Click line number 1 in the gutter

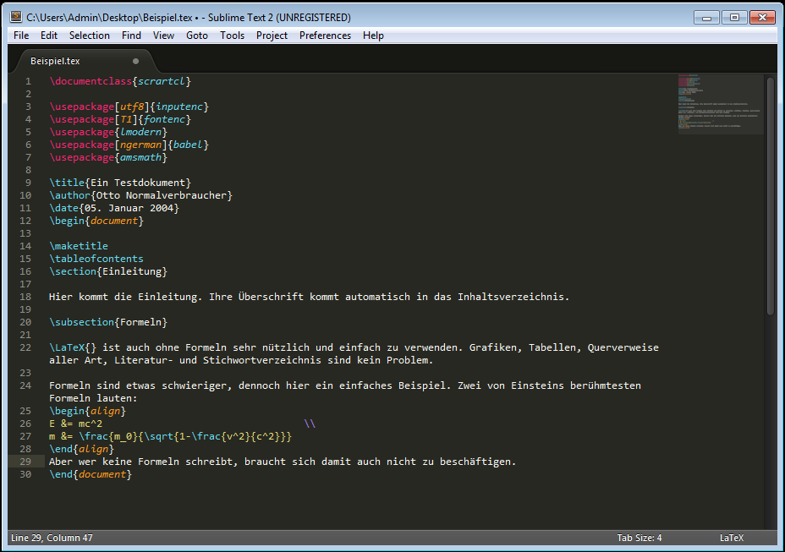28,81
